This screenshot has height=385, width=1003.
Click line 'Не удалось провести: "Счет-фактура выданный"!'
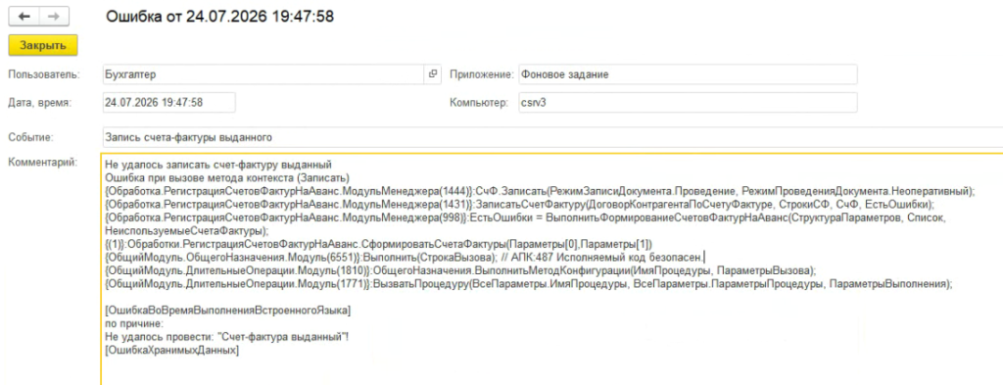[227, 338]
